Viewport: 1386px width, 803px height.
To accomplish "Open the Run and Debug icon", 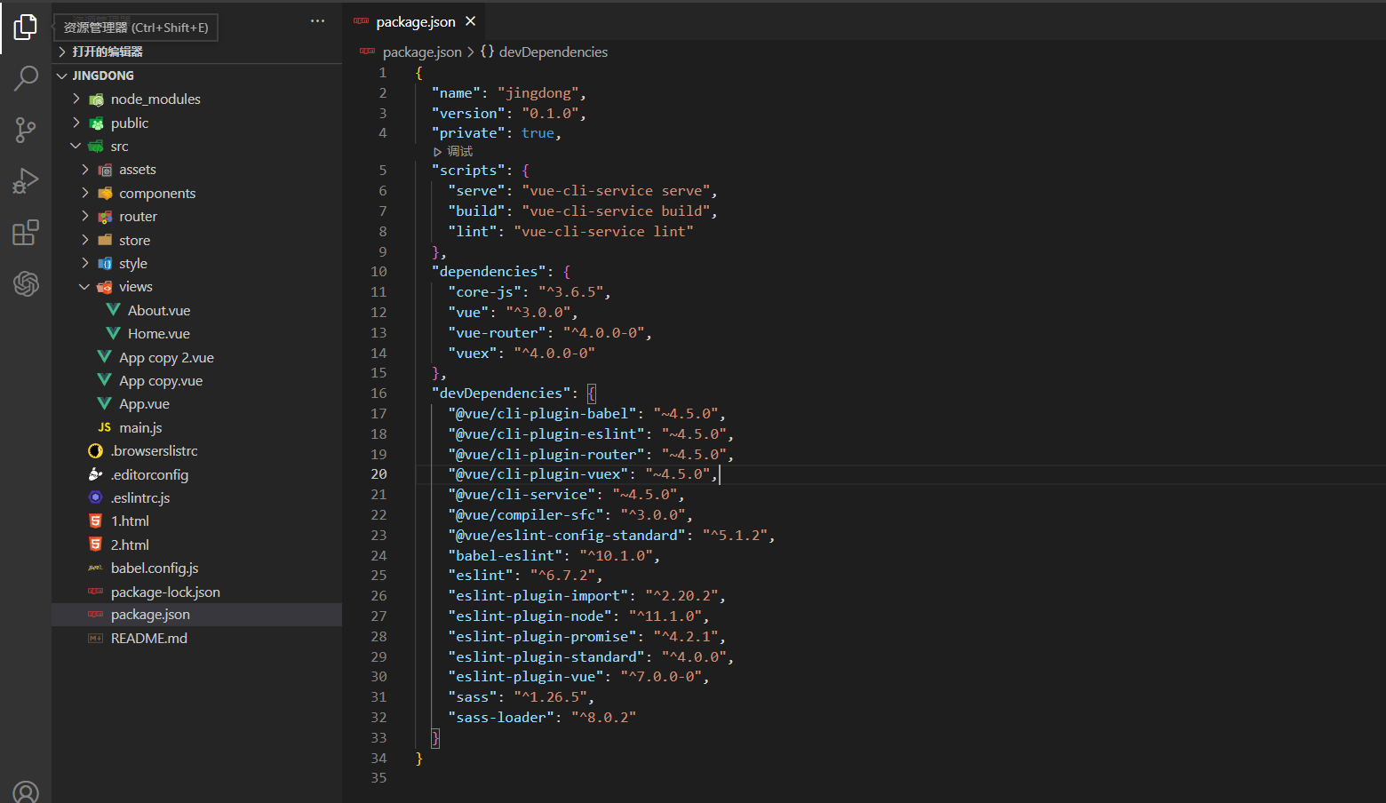I will (x=26, y=181).
